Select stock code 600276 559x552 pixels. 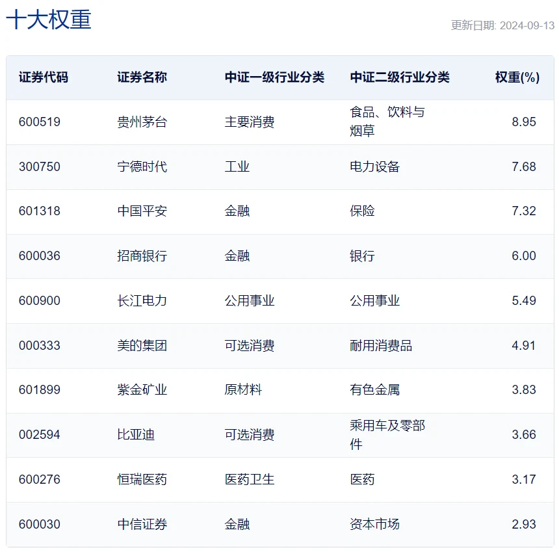(40, 480)
